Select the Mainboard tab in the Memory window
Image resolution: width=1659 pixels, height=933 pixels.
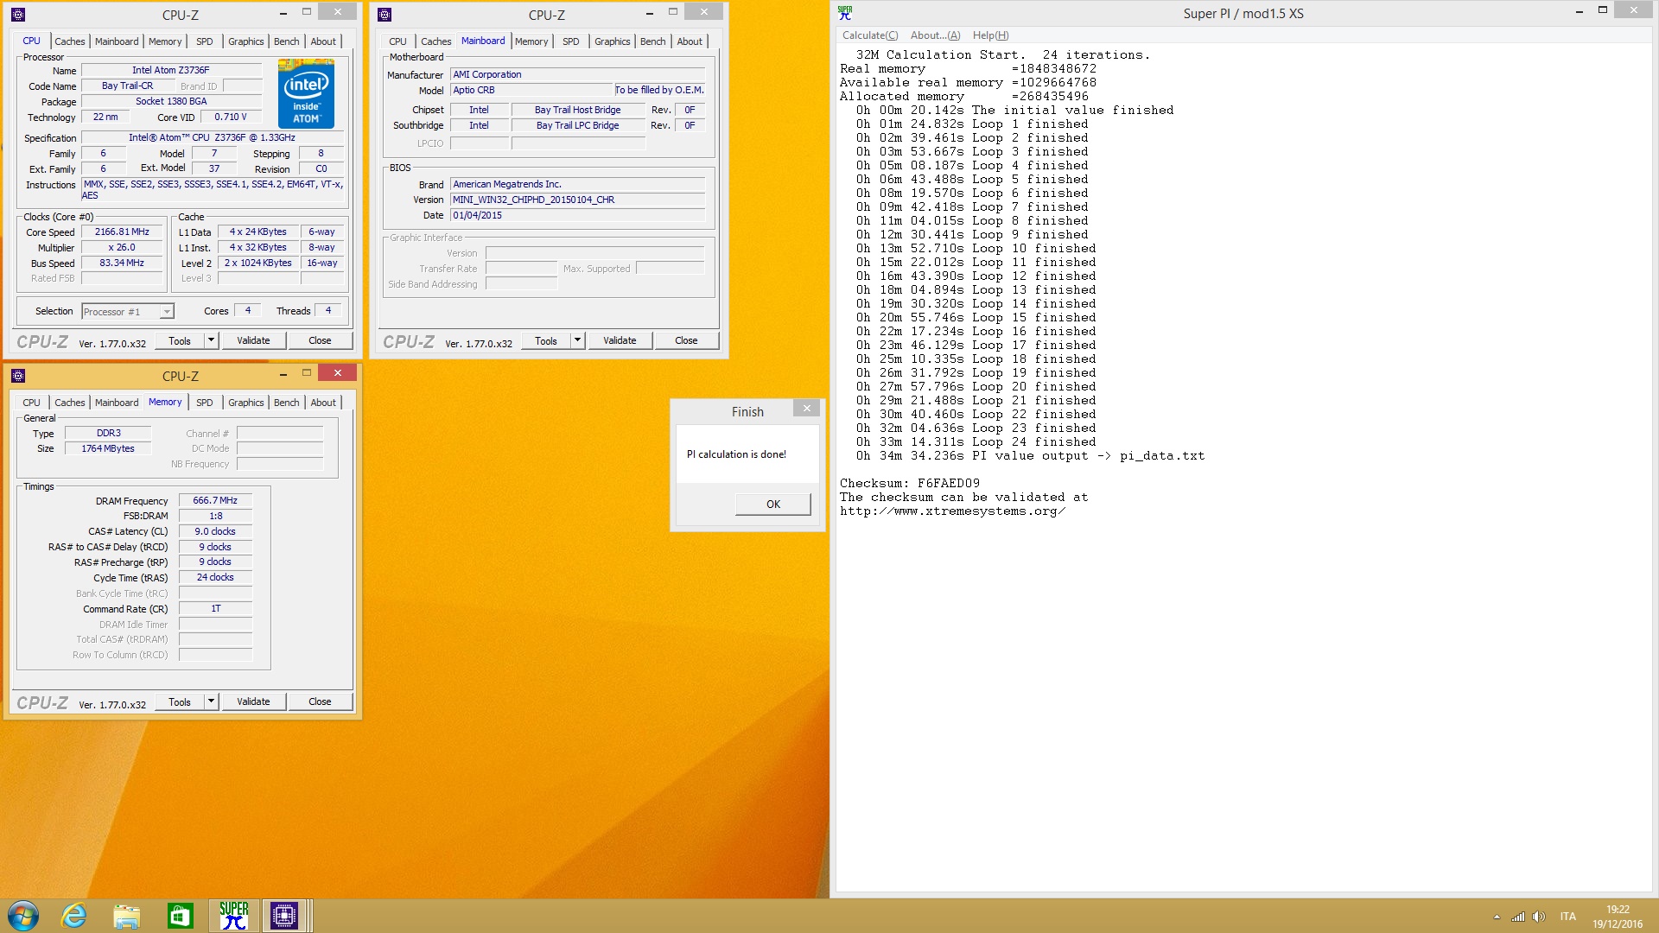tap(117, 403)
